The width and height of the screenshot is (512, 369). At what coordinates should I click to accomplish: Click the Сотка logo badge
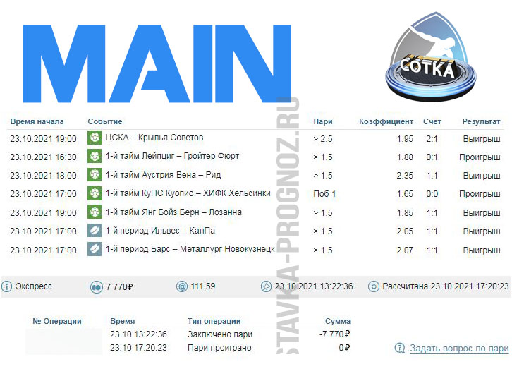pos(431,56)
